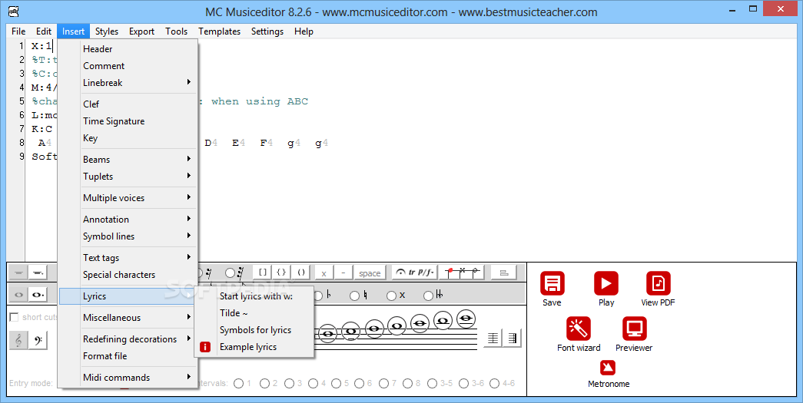Select the natural sign radio button

coord(355,296)
